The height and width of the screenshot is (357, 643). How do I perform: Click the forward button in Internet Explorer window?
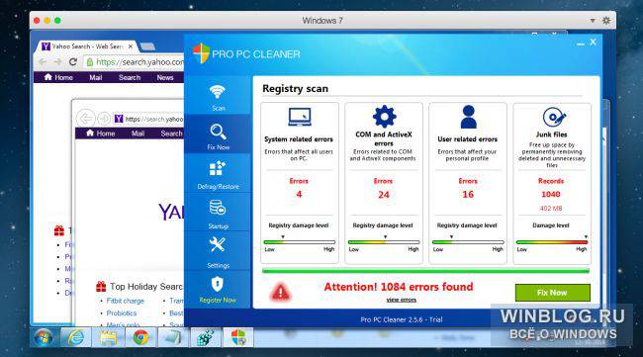click(104, 119)
